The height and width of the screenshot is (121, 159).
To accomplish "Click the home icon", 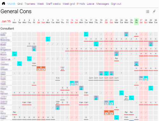I will [3, 3].
